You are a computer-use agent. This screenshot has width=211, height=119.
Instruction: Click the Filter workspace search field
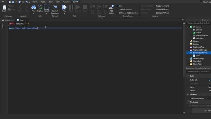coord(198,23)
